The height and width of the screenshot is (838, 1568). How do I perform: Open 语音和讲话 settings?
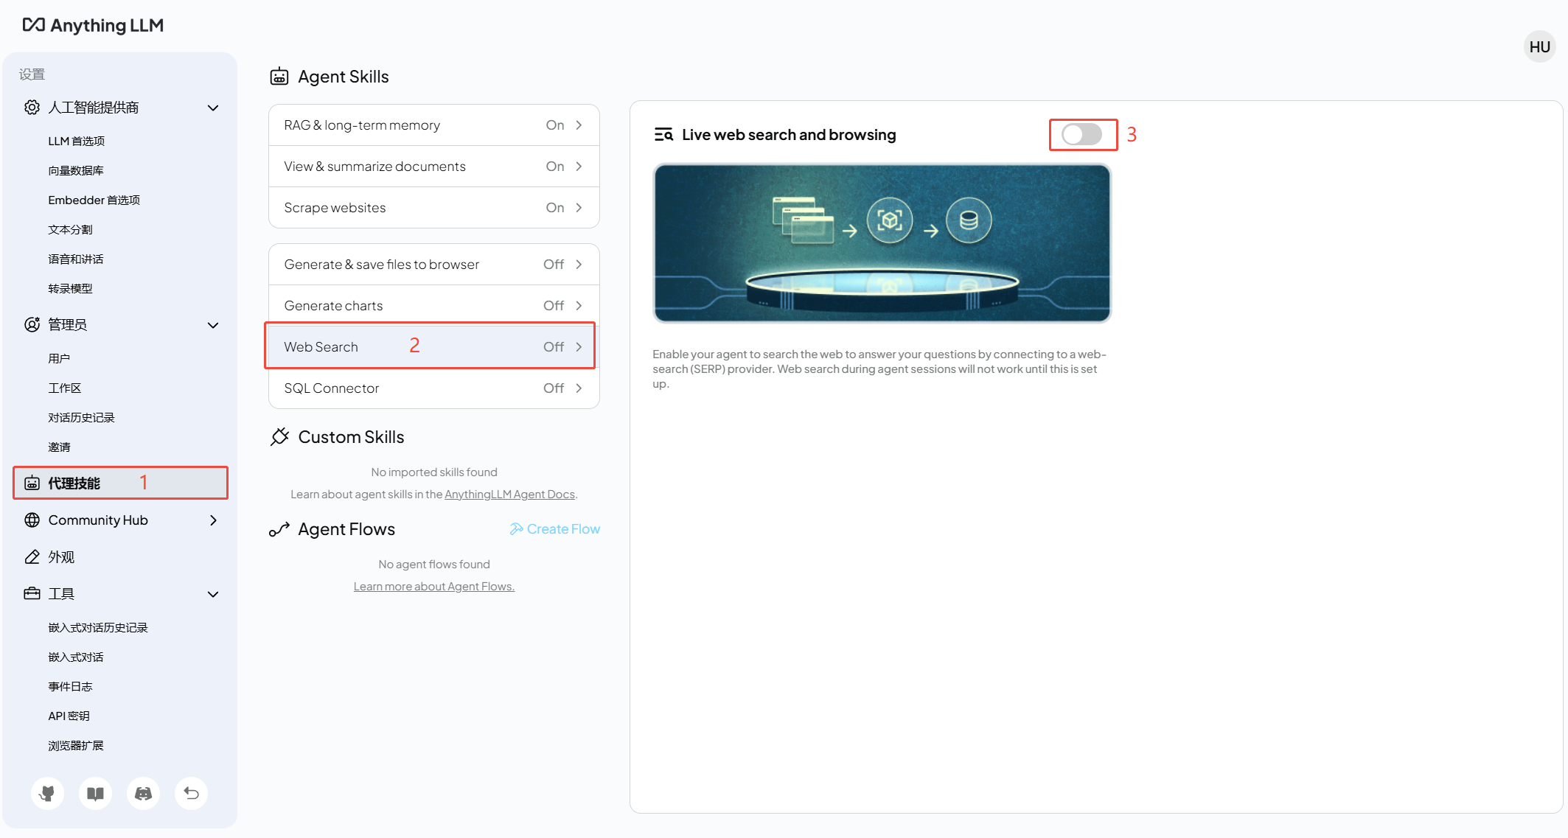(x=76, y=259)
